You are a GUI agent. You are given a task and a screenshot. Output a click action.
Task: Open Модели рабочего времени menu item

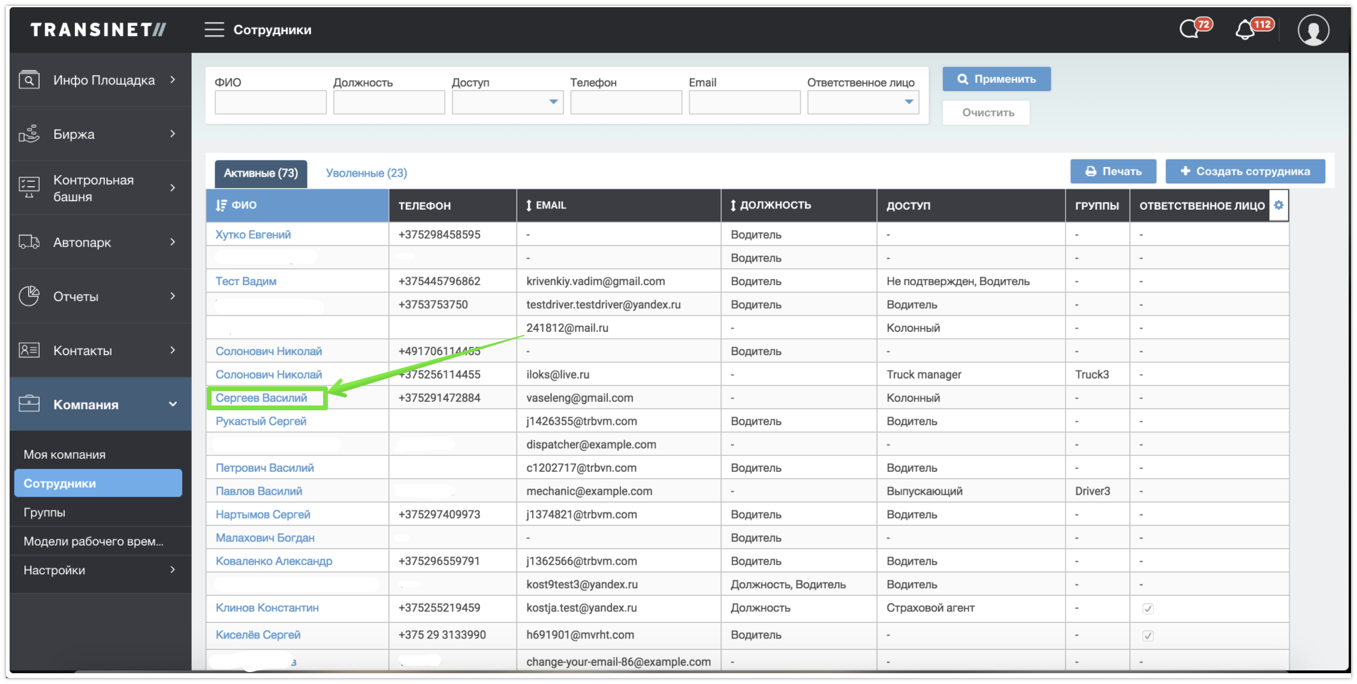coord(94,541)
